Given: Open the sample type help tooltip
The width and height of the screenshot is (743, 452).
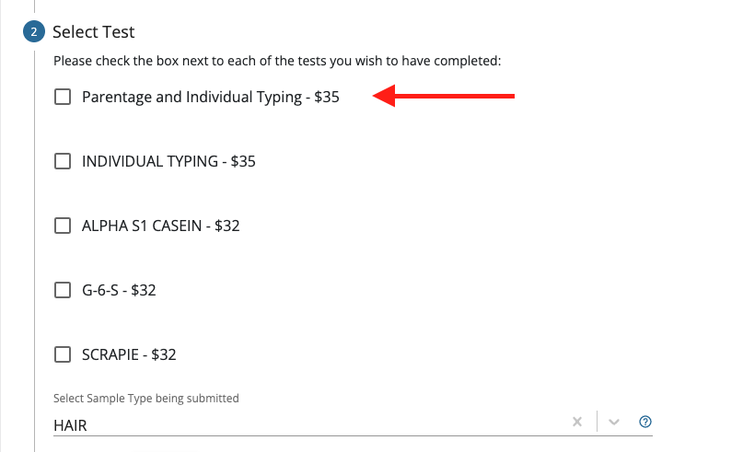Looking at the screenshot, I should (x=645, y=422).
